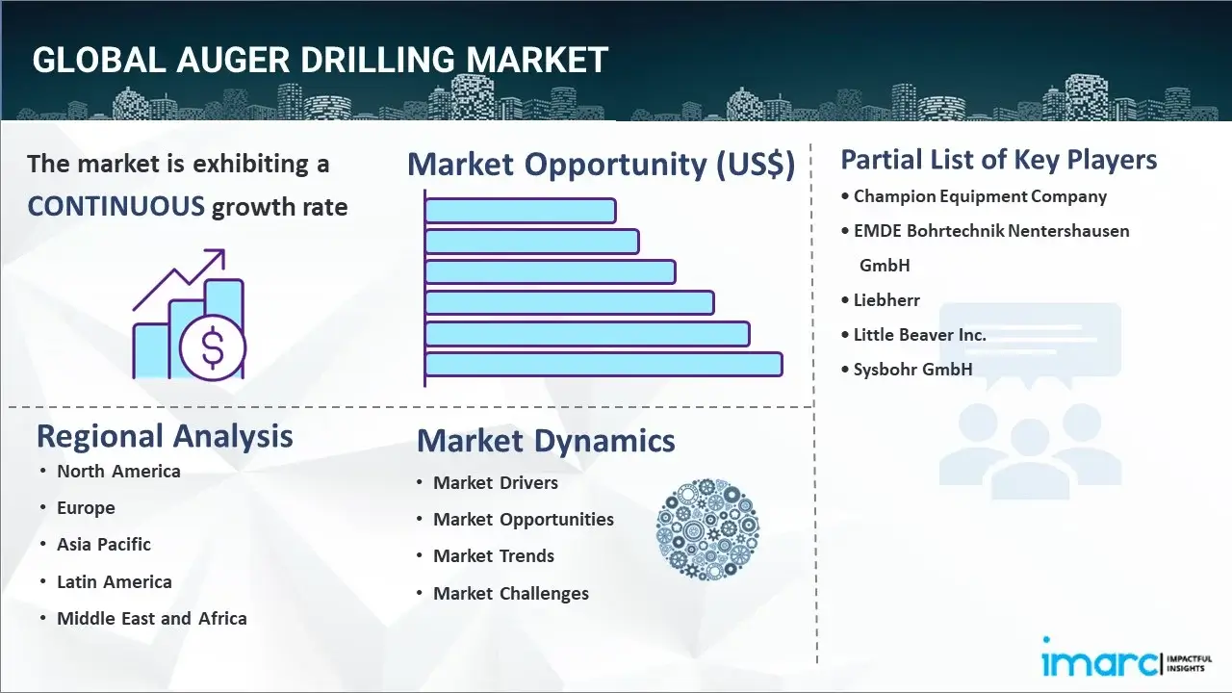Click the longest bottom bar in chart
Image resolution: width=1232 pixels, height=693 pixels.
point(603,364)
